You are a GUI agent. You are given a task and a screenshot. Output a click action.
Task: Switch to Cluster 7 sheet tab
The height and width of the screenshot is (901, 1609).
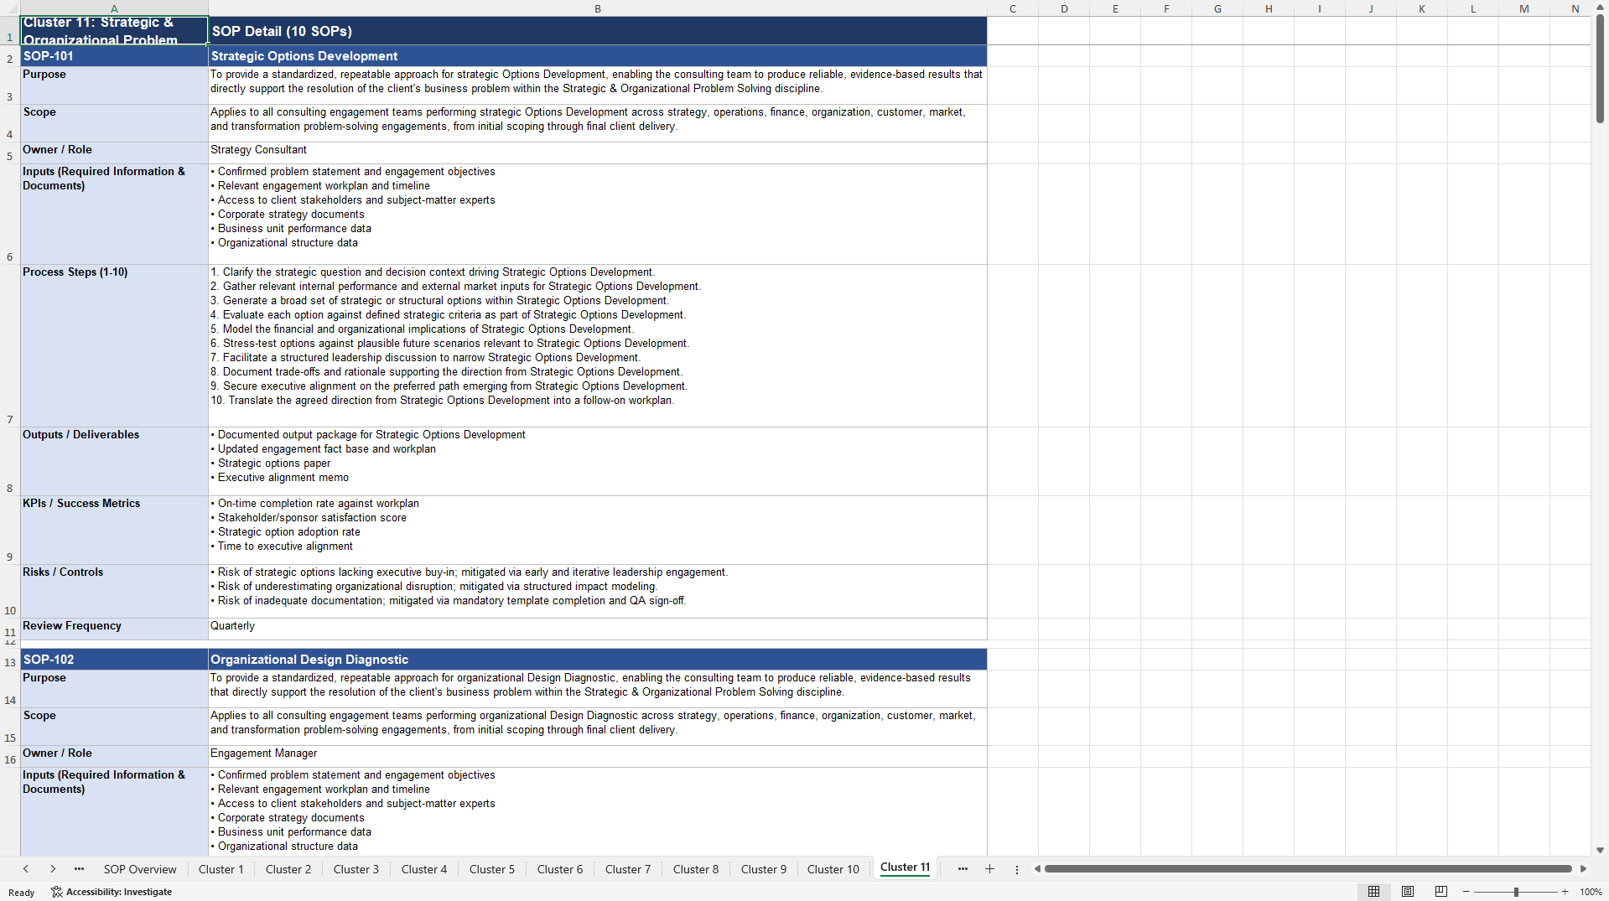(628, 869)
